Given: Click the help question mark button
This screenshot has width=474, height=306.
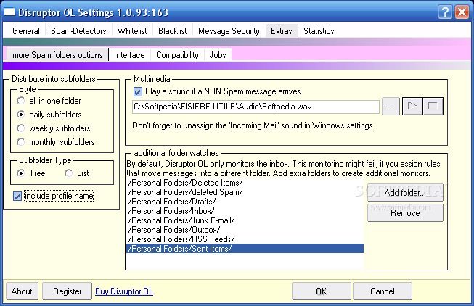Looking at the screenshot, I should pyautogui.click(x=445, y=12).
